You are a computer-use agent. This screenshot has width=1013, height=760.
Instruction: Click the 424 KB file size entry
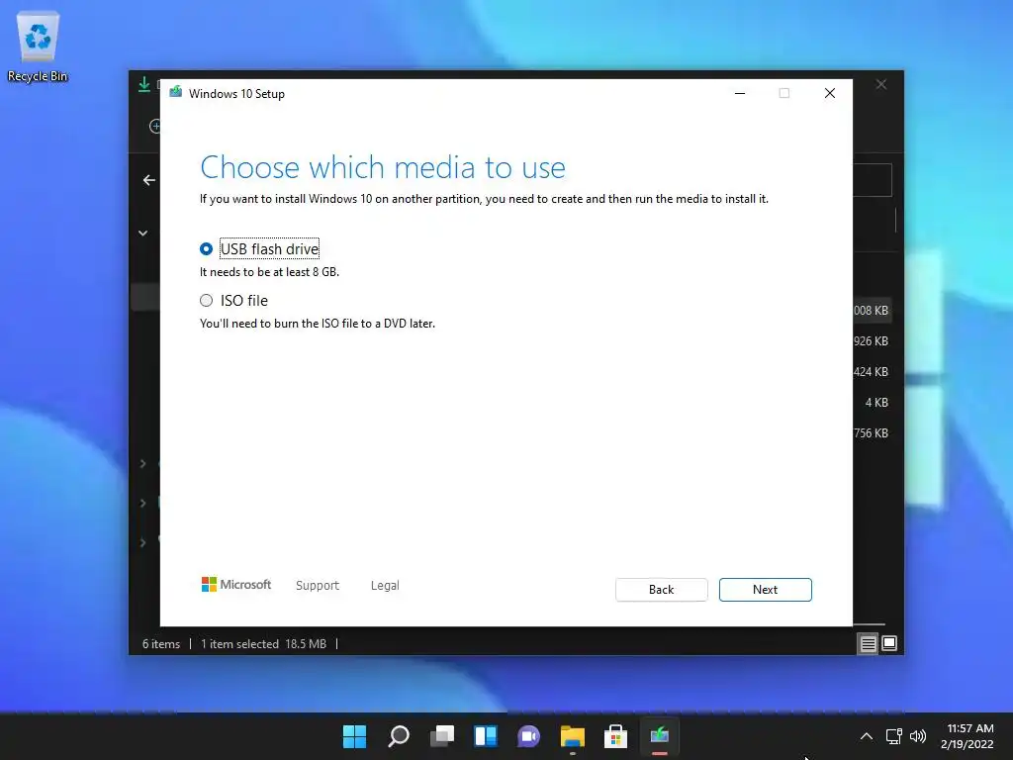871,372
